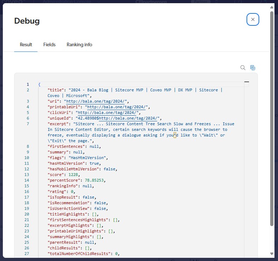Open the clickUri link value
This screenshot has height=261, width=278.
107,113
